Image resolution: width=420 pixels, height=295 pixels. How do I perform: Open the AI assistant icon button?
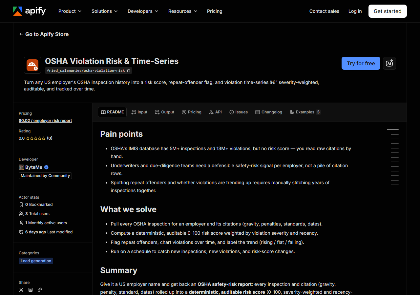click(x=389, y=63)
